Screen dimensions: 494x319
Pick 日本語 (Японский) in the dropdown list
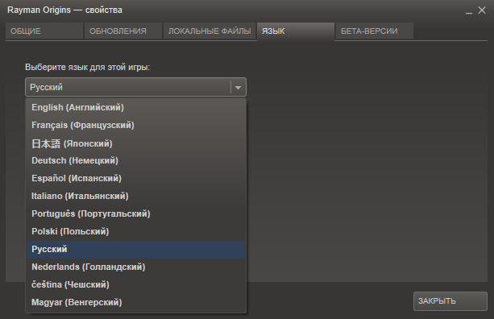135,143
